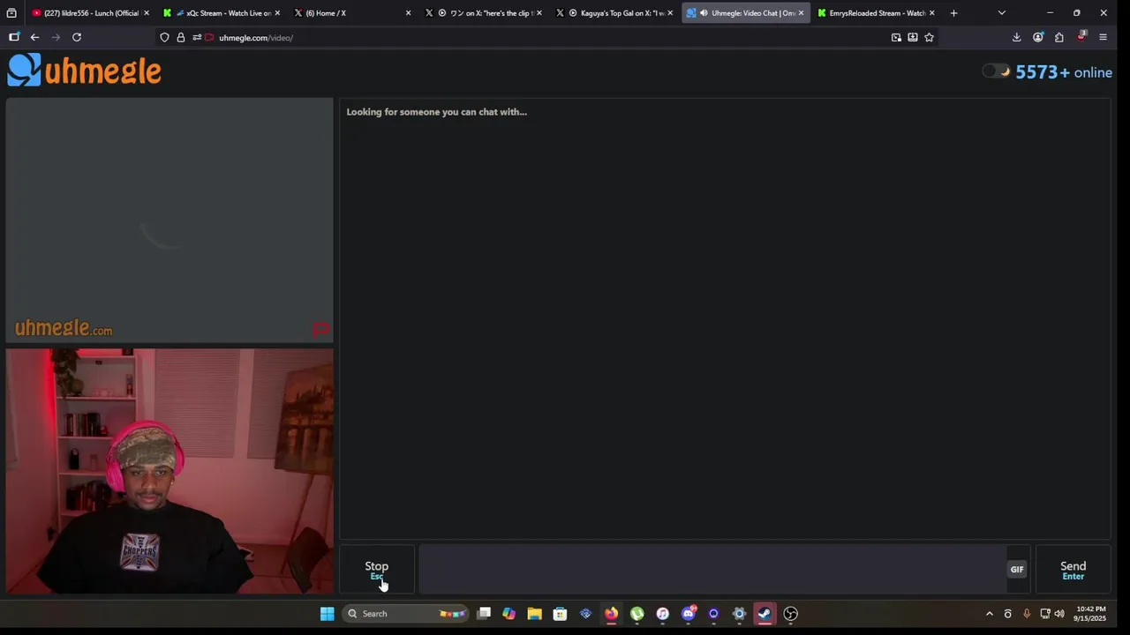
Task: Open Microsoft Store from taskbar
Action: click(560, 614)
